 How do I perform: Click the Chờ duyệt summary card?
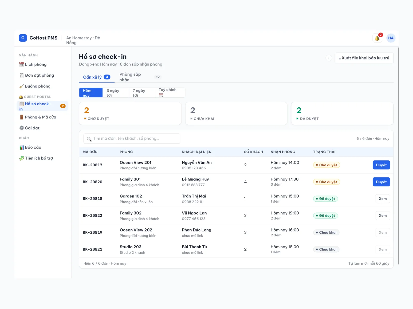pyautogui.click(x=130, y=114)
